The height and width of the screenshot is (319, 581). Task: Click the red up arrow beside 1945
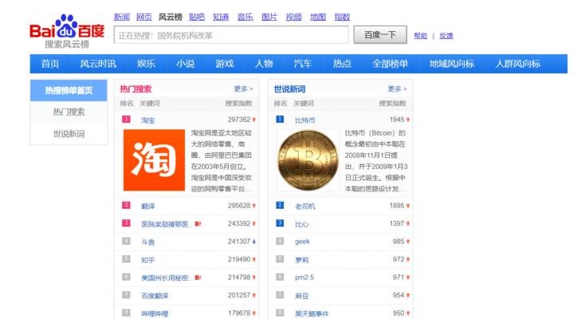(x=408, y=120)
